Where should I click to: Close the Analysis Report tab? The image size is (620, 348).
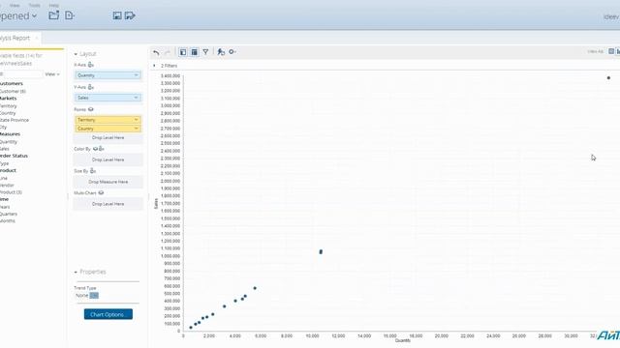[37, 38]
